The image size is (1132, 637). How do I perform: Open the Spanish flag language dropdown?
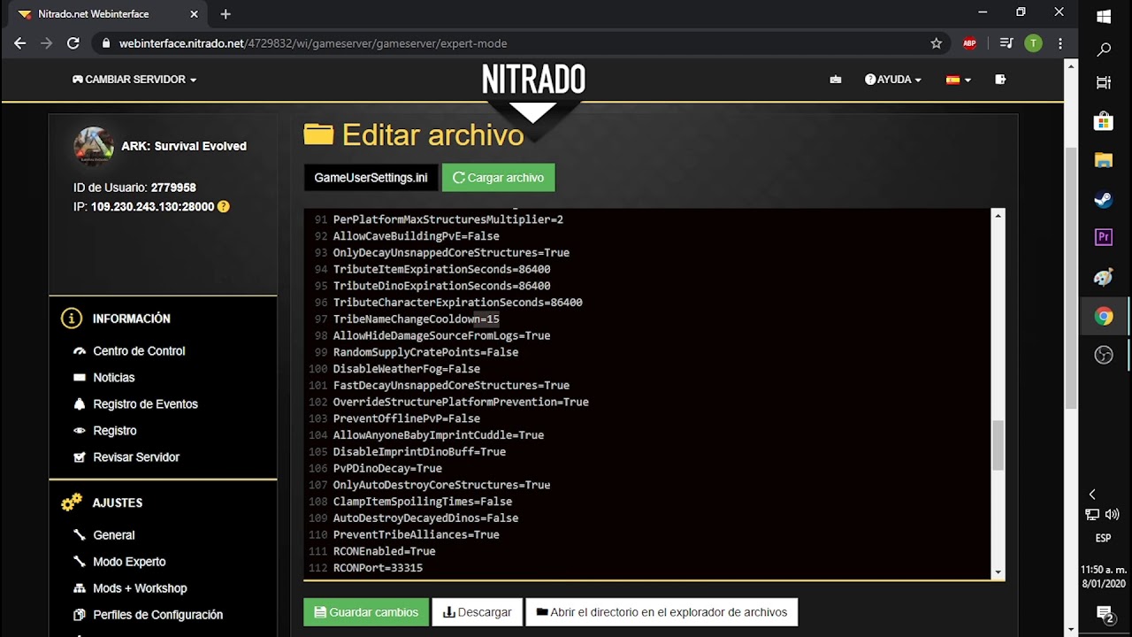(x=958, y=80)
